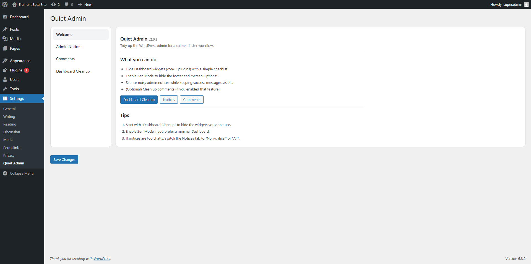This screenshot has width=531, height=264.
Task: Open Permalinks settings submenu
Action: click(12, 148)
